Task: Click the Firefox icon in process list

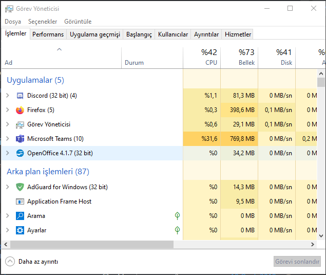Action: tap(20, 110)
